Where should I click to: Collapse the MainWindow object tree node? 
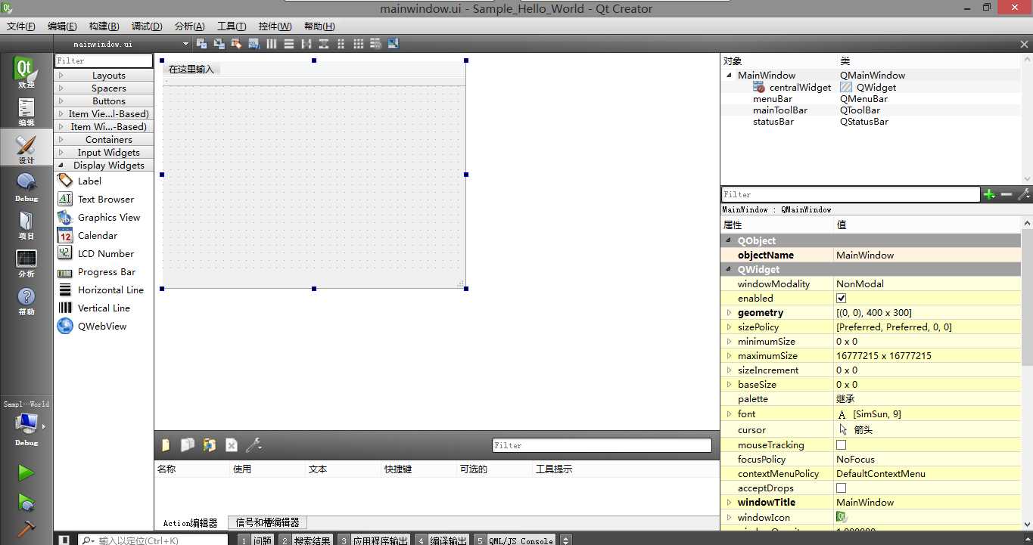[x=730, y=76]
